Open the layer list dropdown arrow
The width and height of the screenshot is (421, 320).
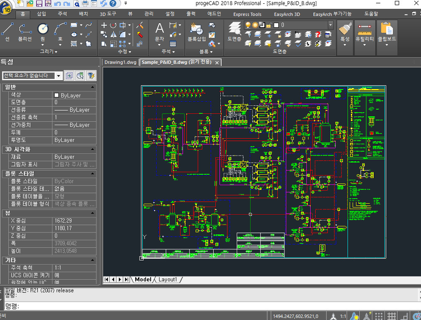pyautogui.click(x=330, y=25)
